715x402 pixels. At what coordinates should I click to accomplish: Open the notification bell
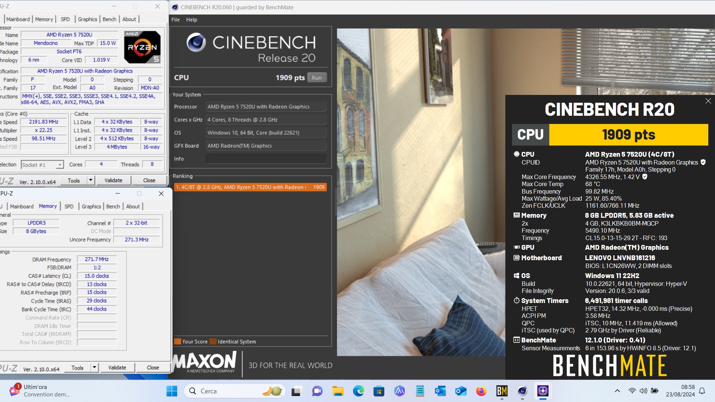702,391
